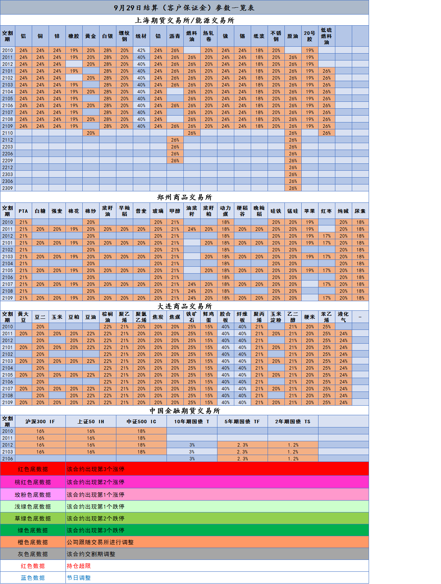This screenshot has height=584, width=441.
Task: Select the 中国金融期货交易所 section heading
Action: pyautogui.click(x=184, y=411)
